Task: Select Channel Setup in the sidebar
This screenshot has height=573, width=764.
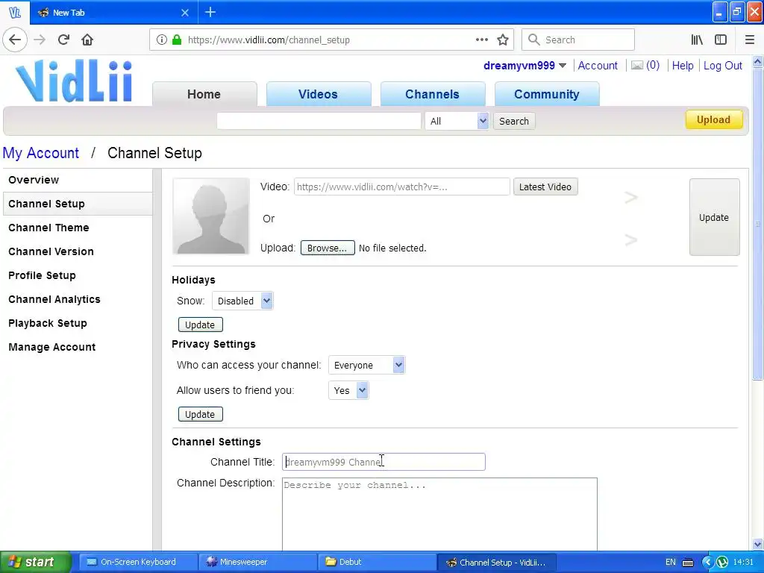Action: tap(78, 204)
